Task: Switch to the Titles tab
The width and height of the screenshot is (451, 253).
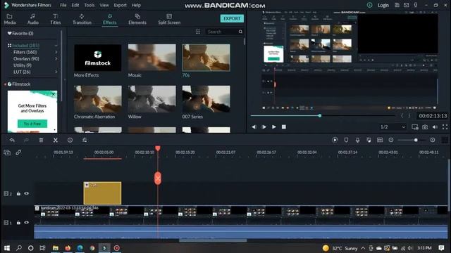Action: coord(56,19)
